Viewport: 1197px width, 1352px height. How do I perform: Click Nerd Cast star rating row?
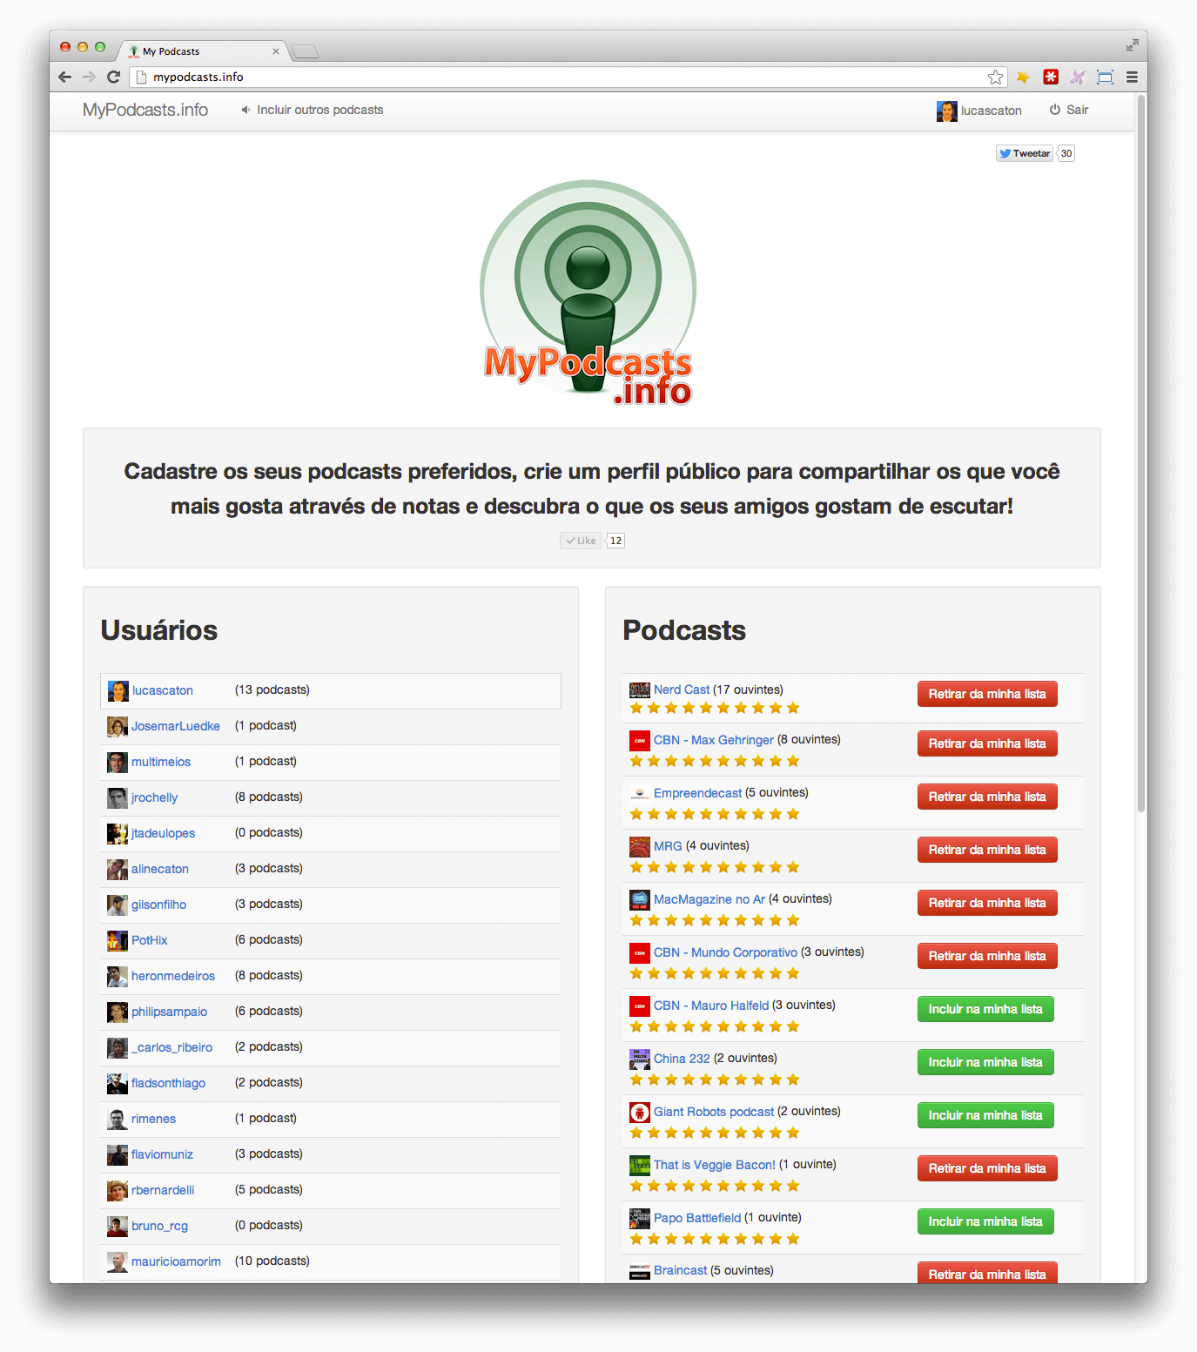coord(715,708)
